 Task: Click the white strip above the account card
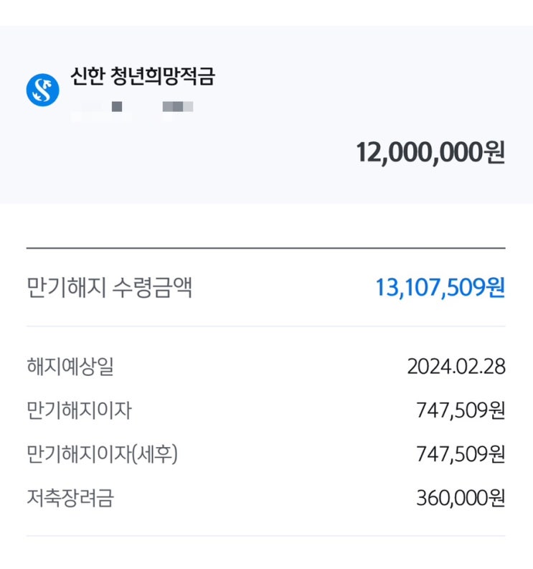(265, 13)
